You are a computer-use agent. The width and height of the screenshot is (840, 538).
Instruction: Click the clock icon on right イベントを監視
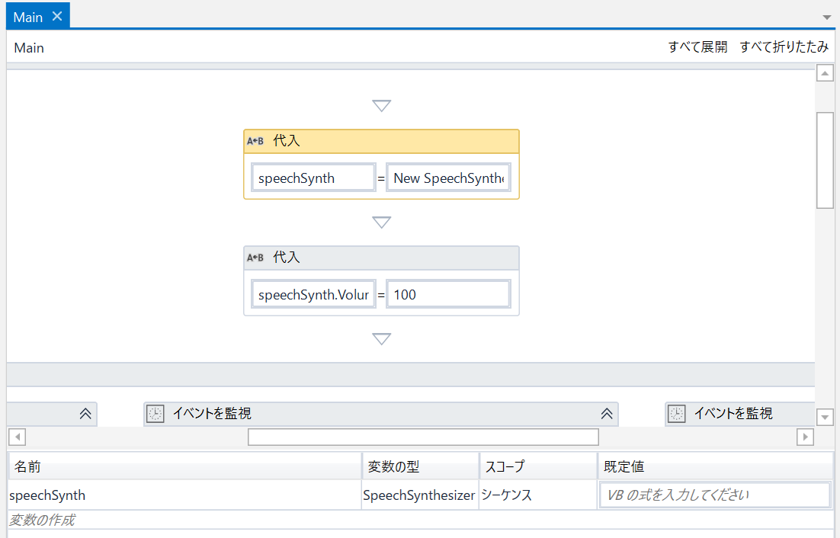point(676,414)
